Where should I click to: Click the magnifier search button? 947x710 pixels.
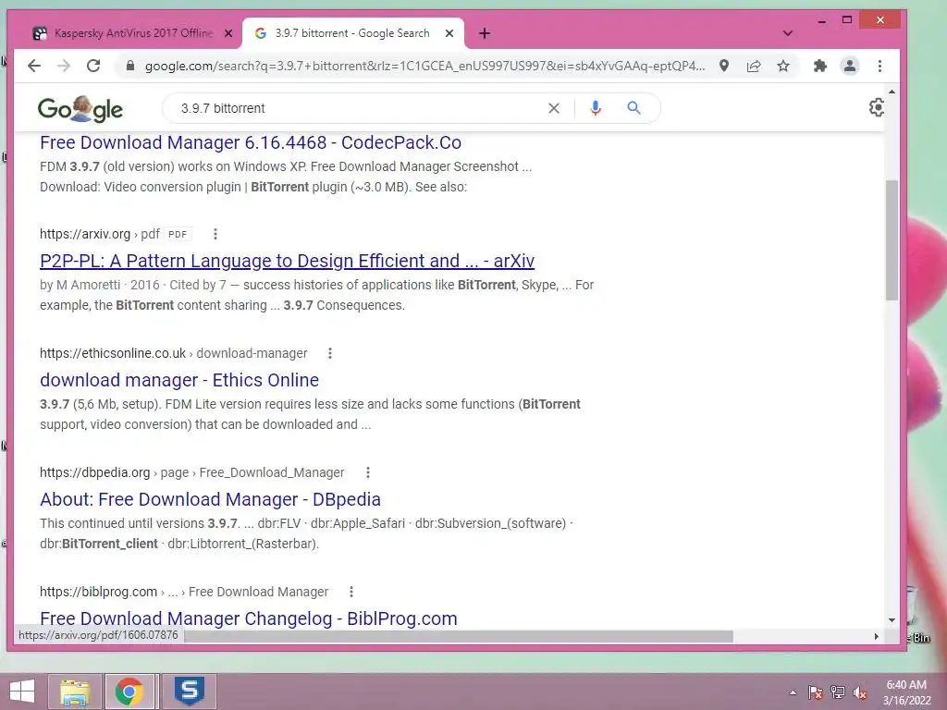[633, 108]
